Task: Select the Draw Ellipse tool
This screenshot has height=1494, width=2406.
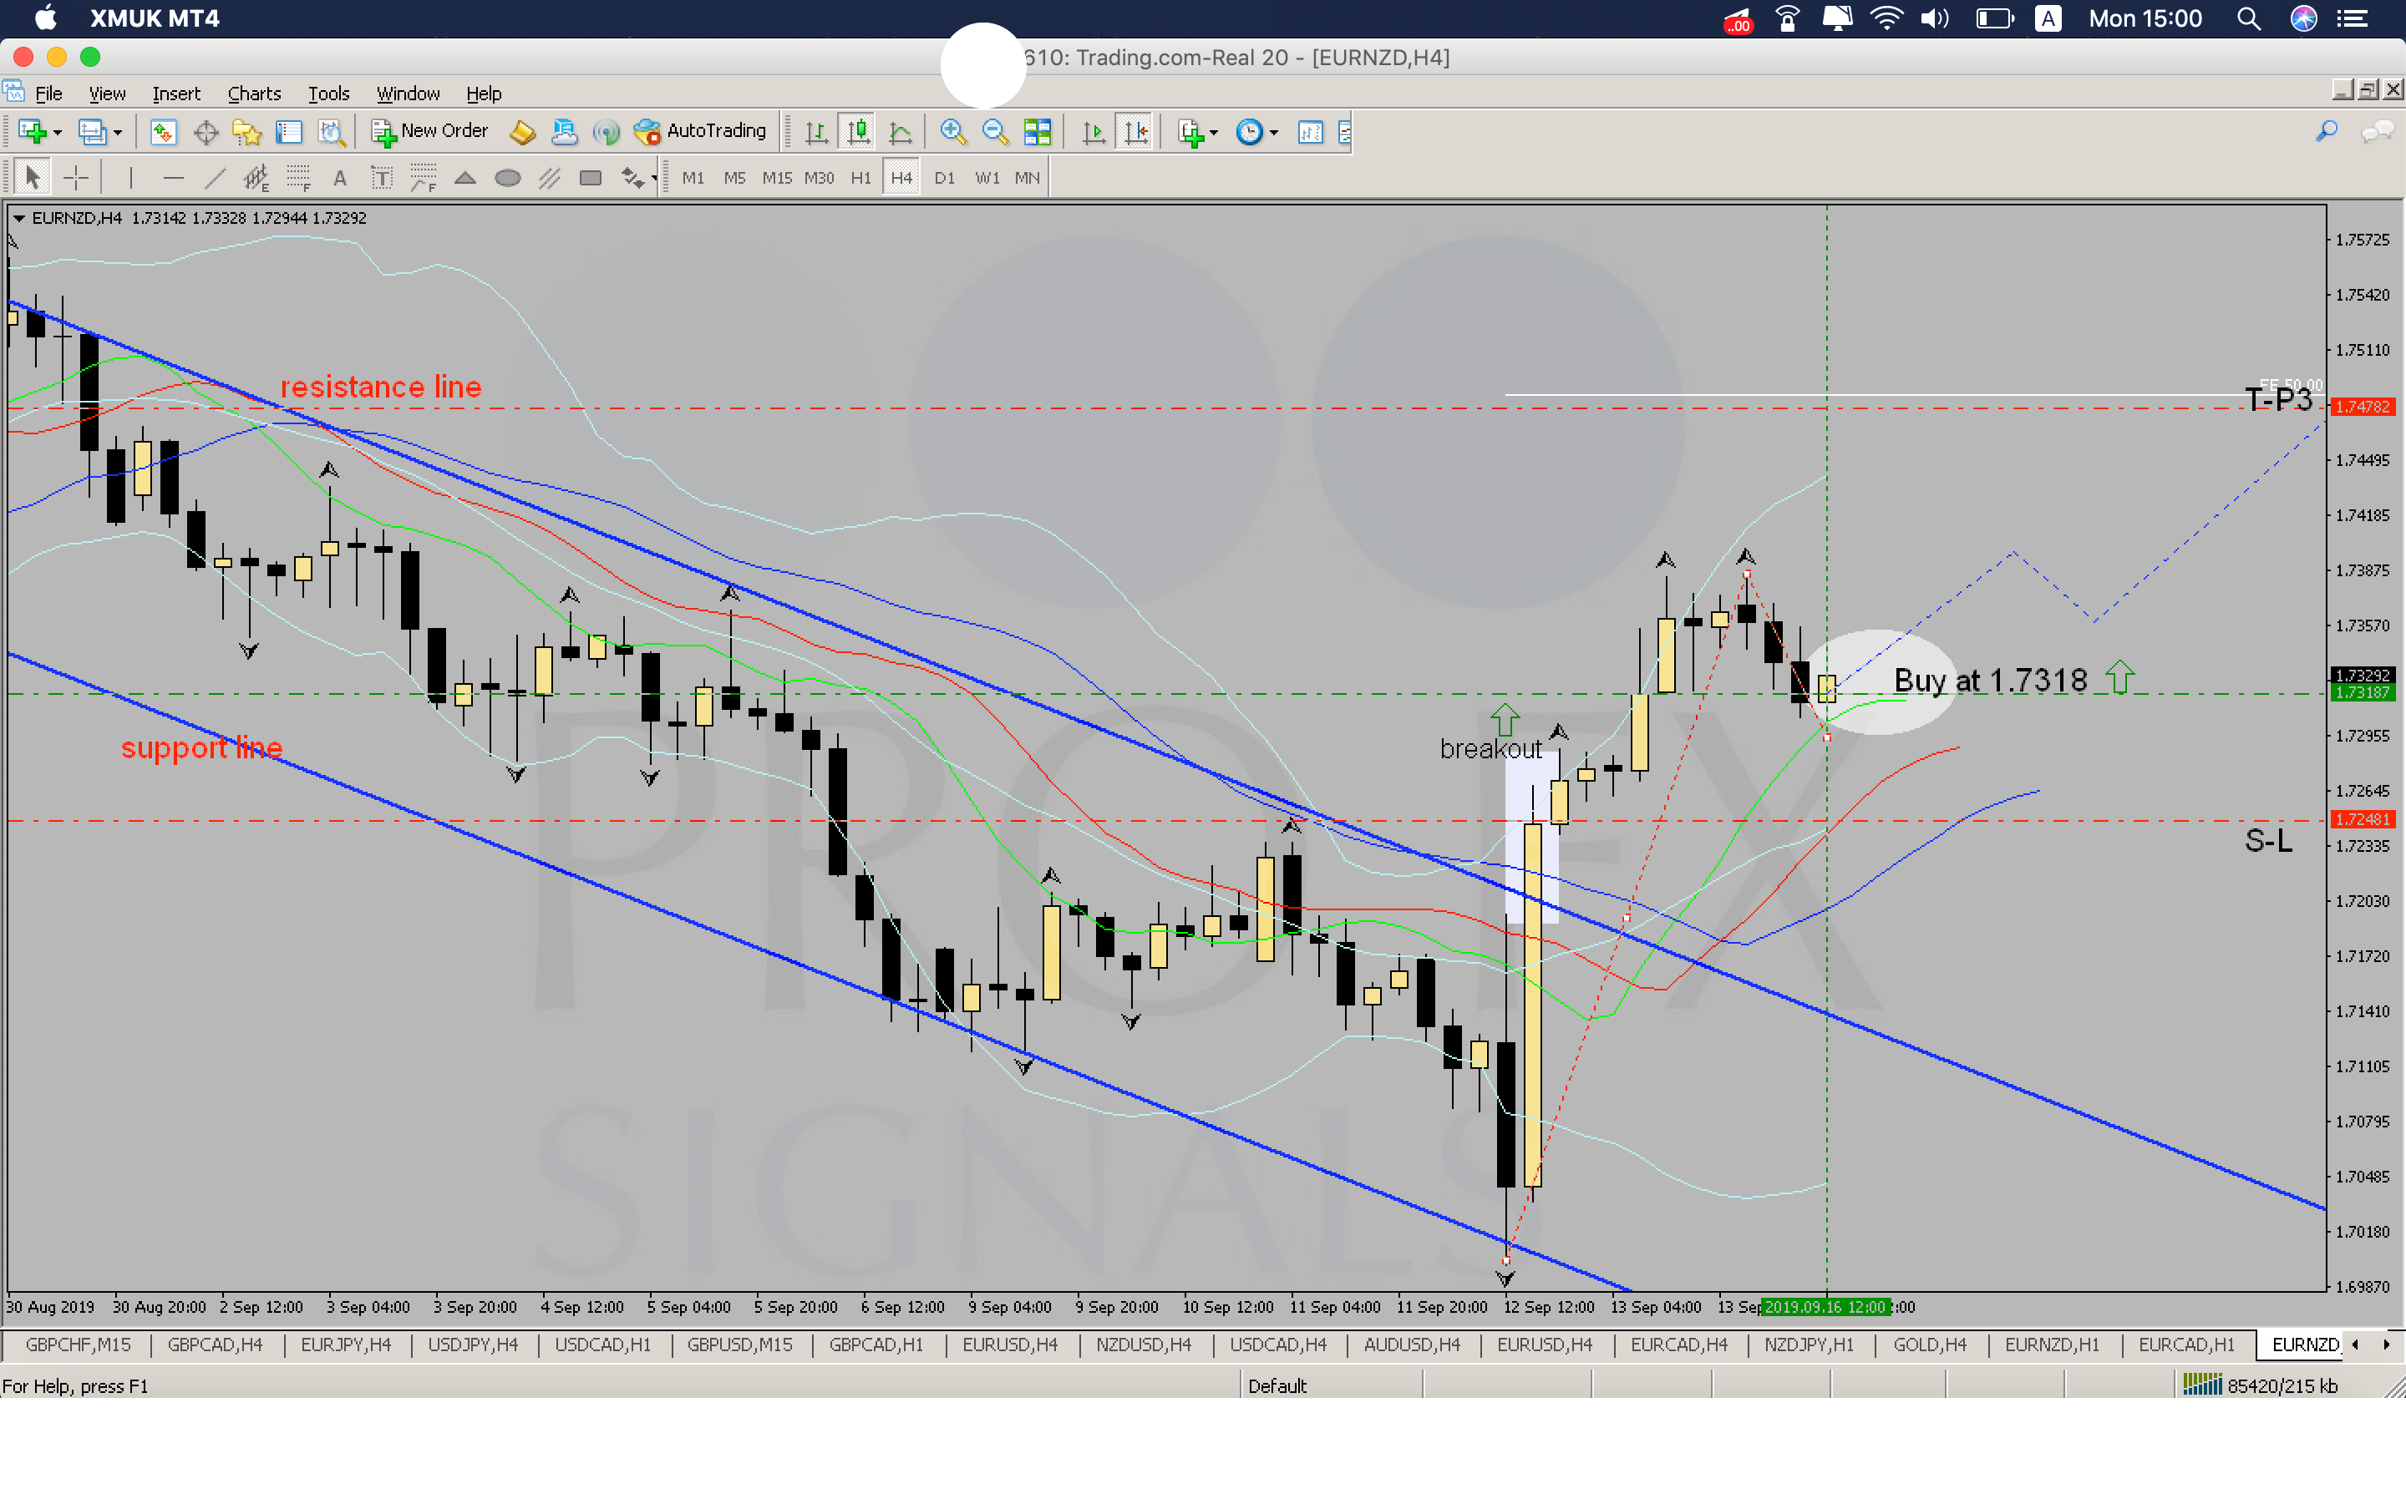Action: [x=507, y=178]
